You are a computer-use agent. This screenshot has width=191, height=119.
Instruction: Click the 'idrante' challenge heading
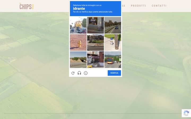point(79,8)
